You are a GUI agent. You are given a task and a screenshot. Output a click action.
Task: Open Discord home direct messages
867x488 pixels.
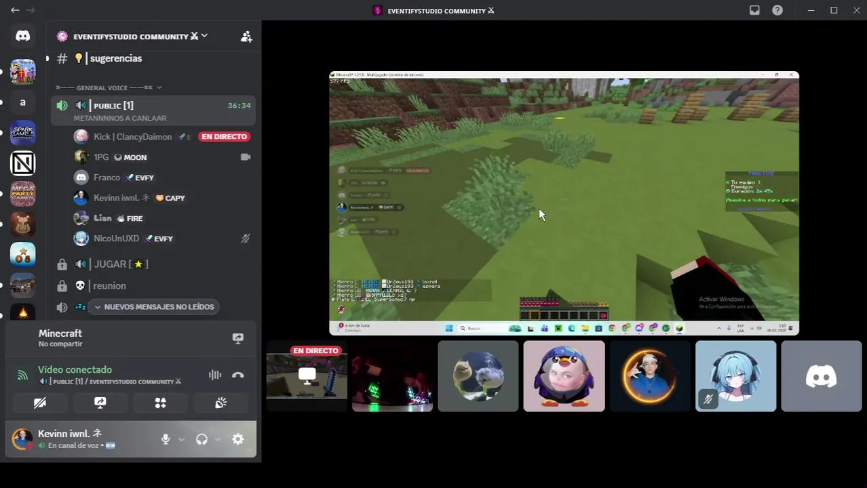[x=22, y=36]
